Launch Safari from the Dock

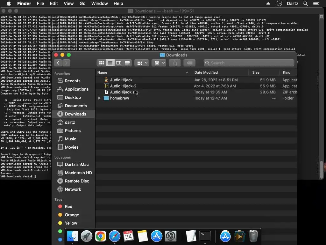(x=115, y=236)
